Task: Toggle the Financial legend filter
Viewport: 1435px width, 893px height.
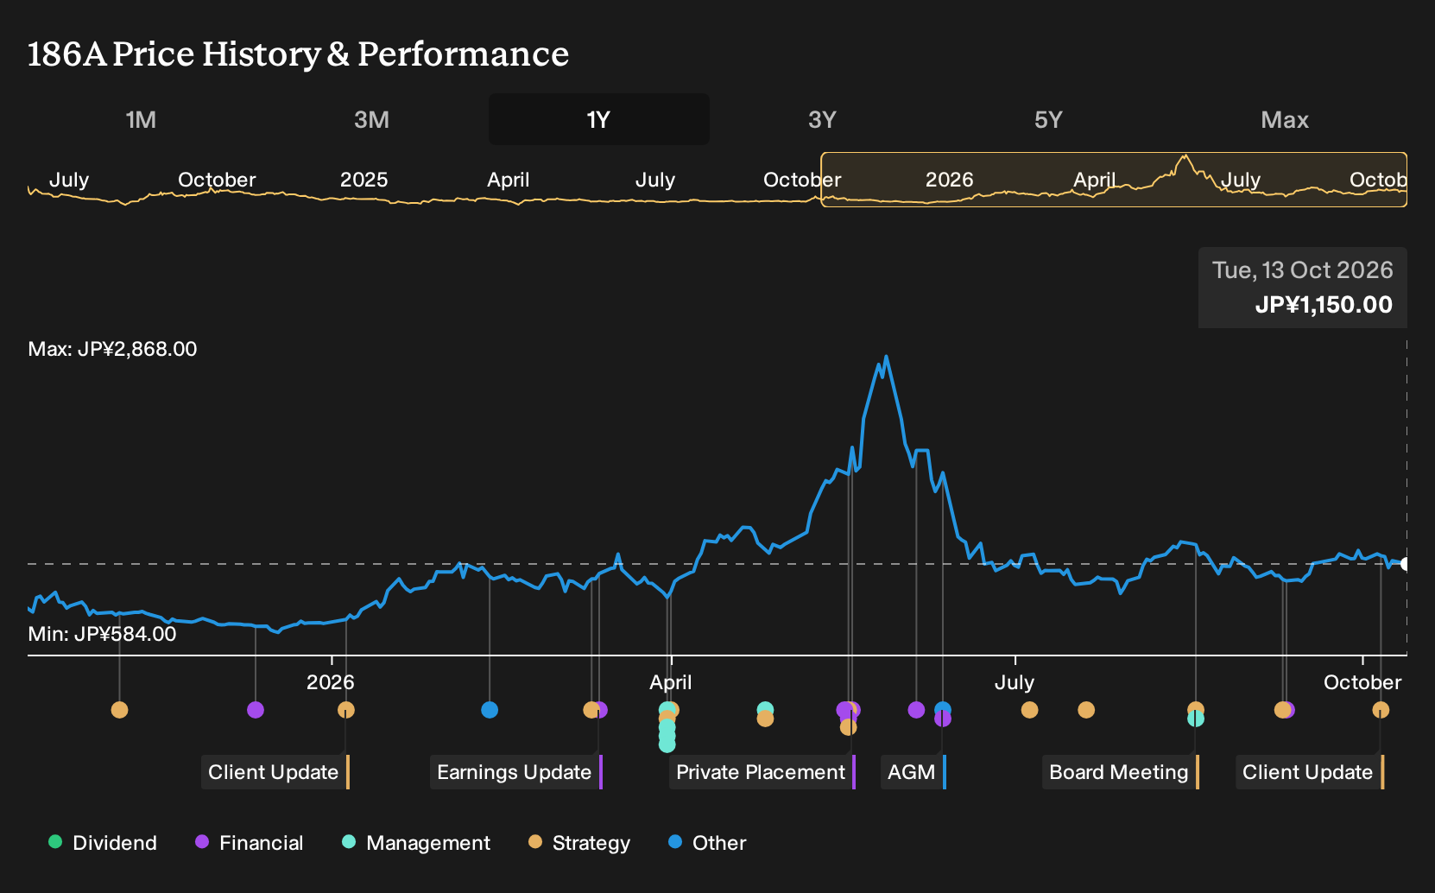Action: [250, 842]
